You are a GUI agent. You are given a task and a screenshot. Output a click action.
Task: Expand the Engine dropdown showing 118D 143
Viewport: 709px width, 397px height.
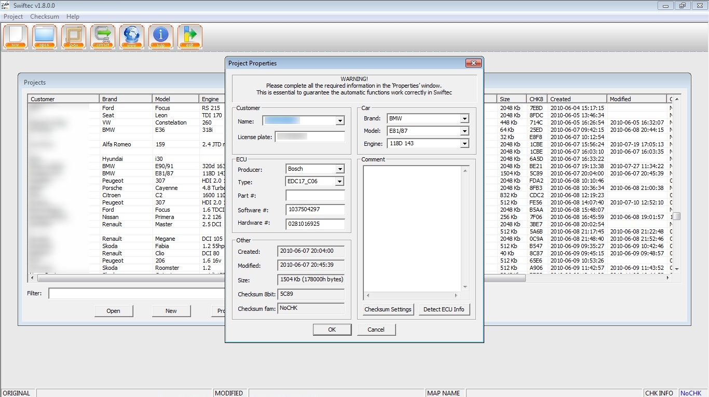pyautogui.click(x=464, y=144)
